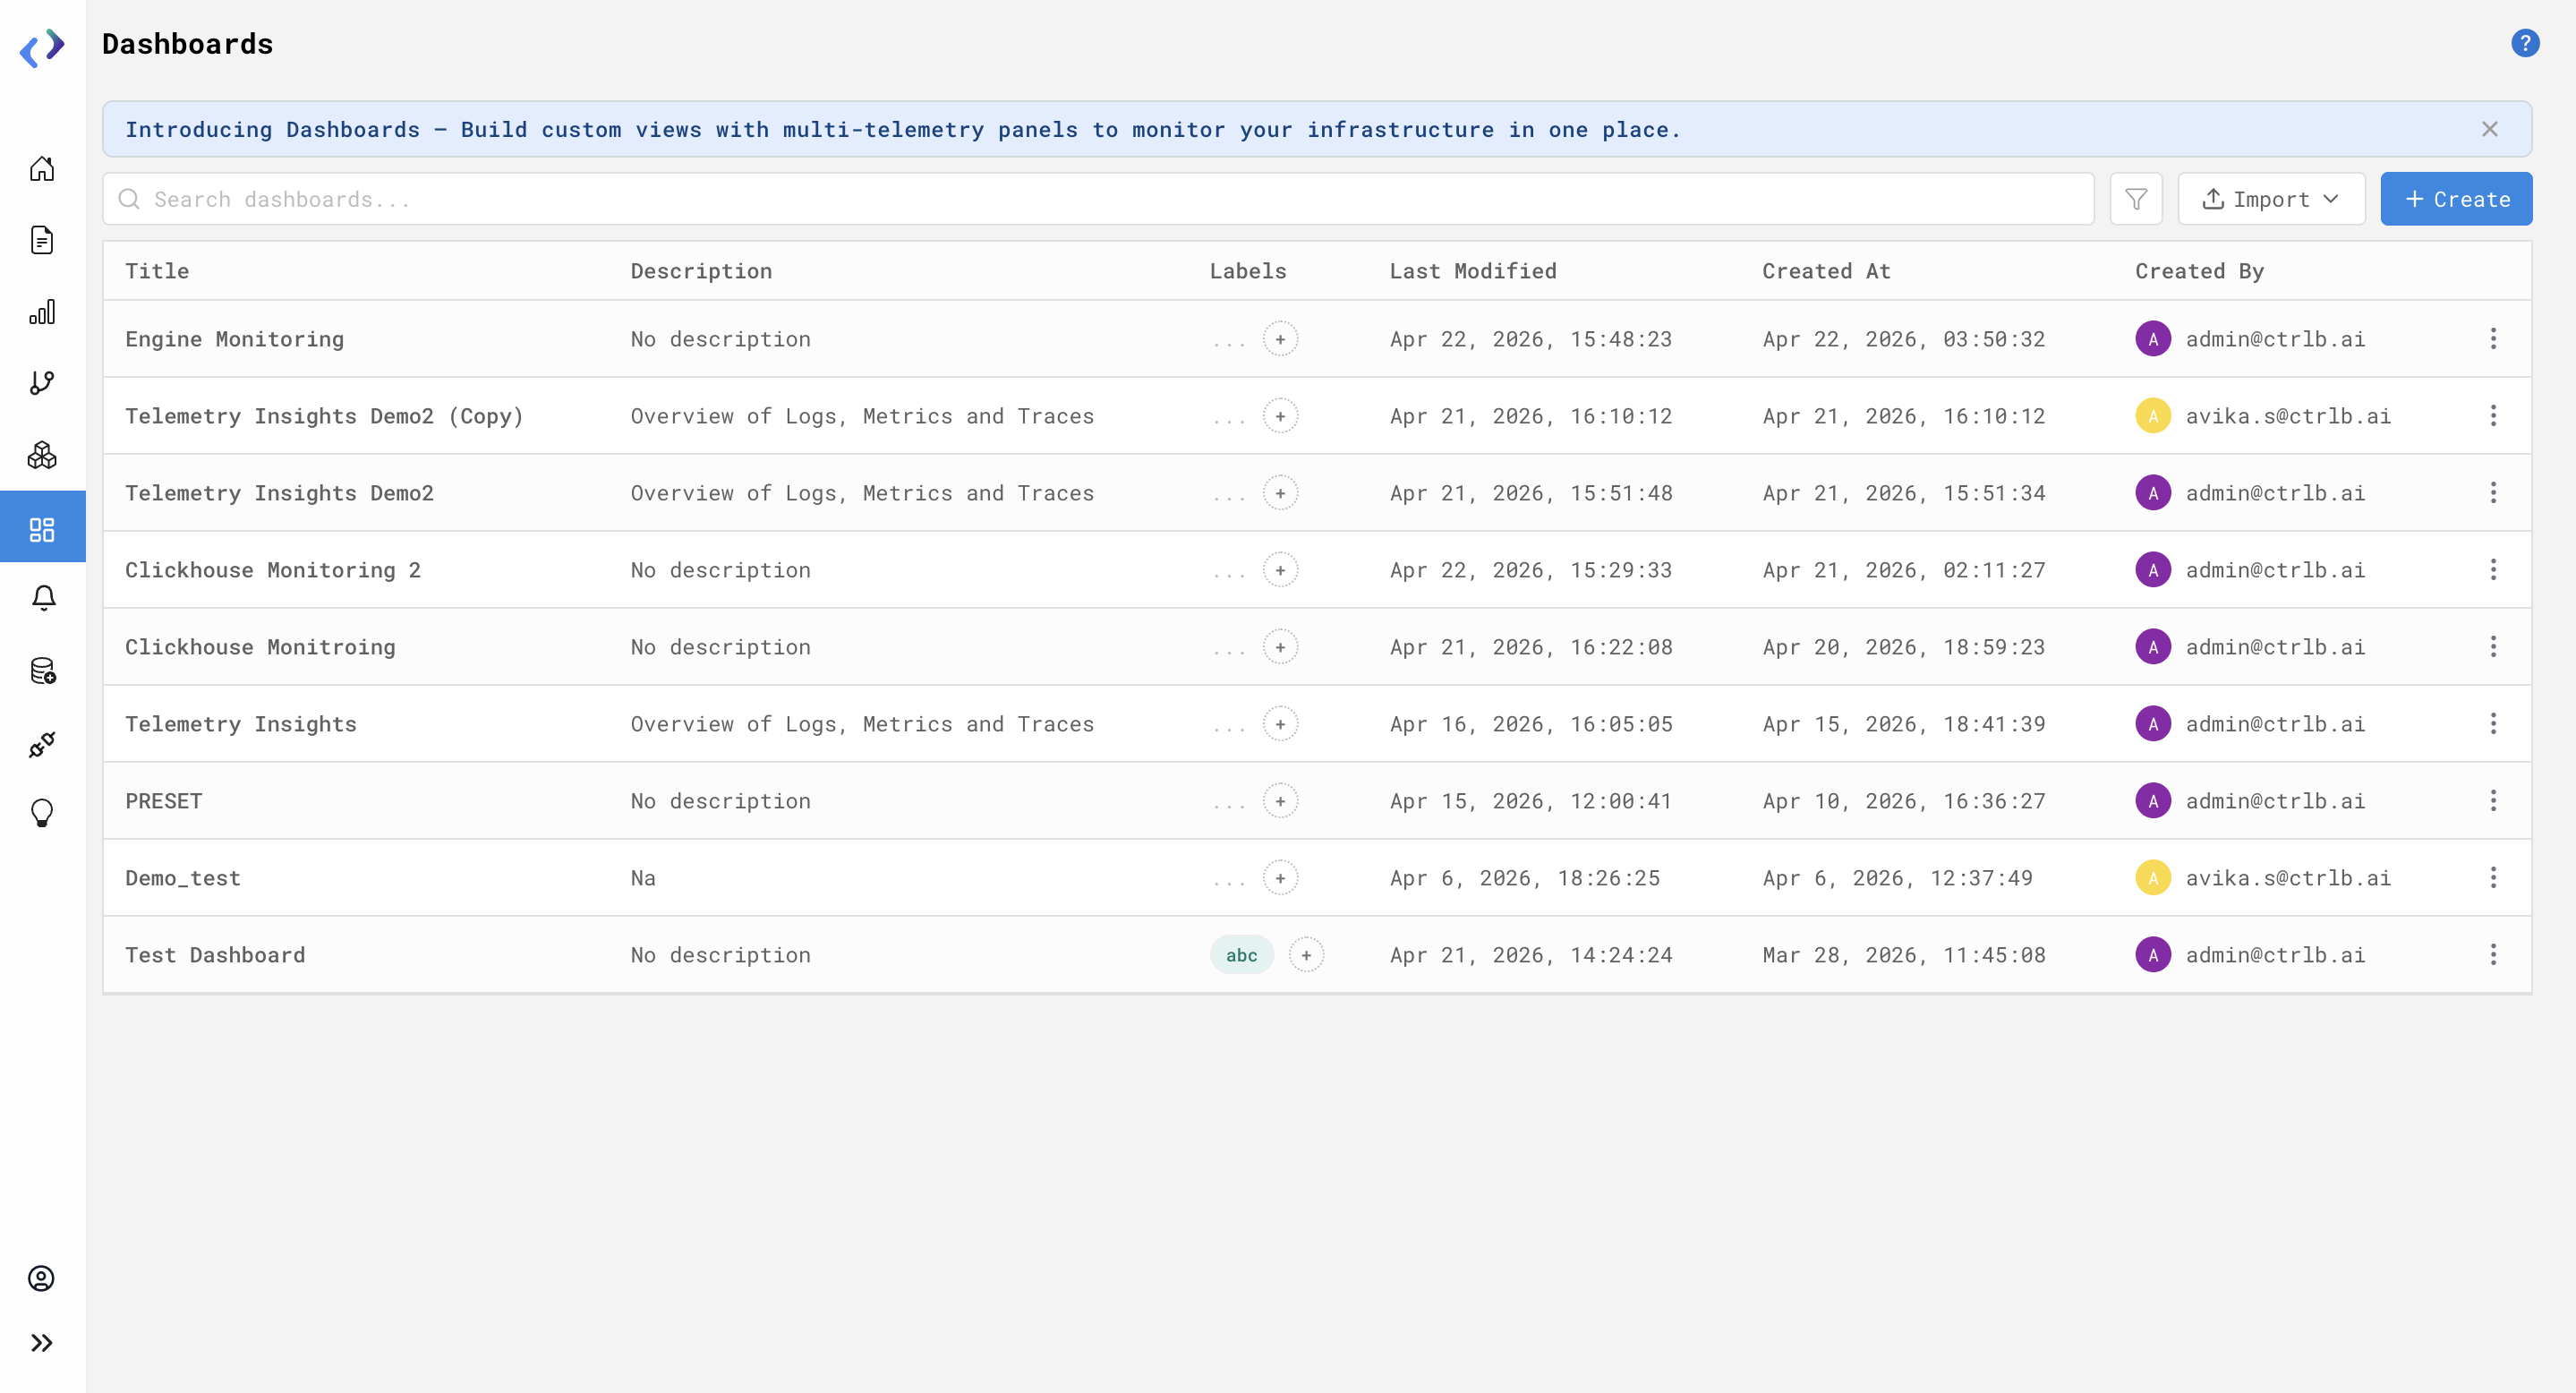Create a new dashboard
This screenshot has width=2576, height=1393.
2456,199
